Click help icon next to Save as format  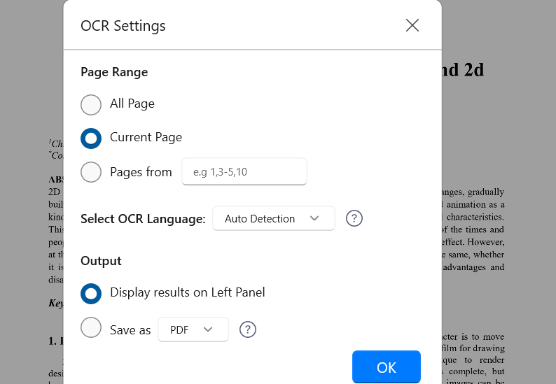click(248, 329)
